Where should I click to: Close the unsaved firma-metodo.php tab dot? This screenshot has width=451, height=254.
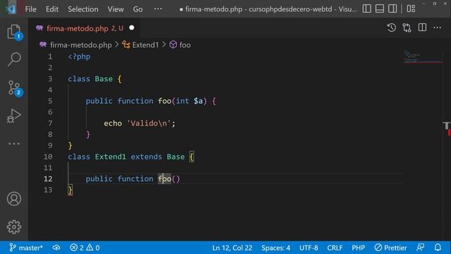[x=132, y=28]
